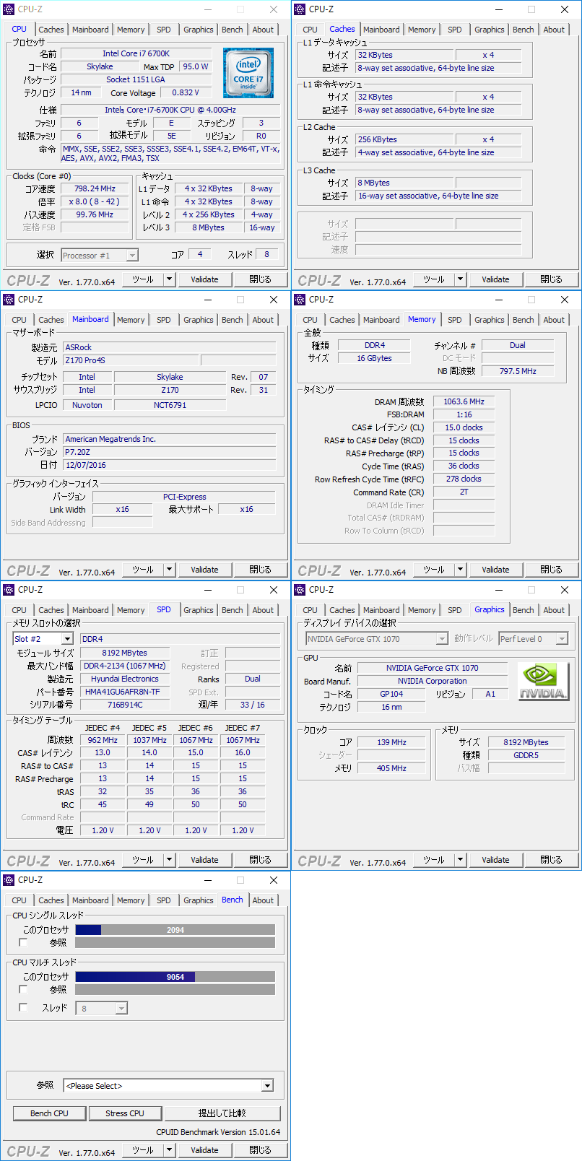Image resolution: width=582 pixels, height=1161 pixels.
Task: Open the ツール dropdown arrow in Caches window
Action: point(460,279)
